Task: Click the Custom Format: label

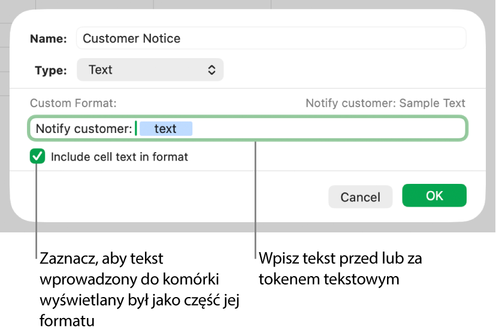Action: (x=73, y=103)
